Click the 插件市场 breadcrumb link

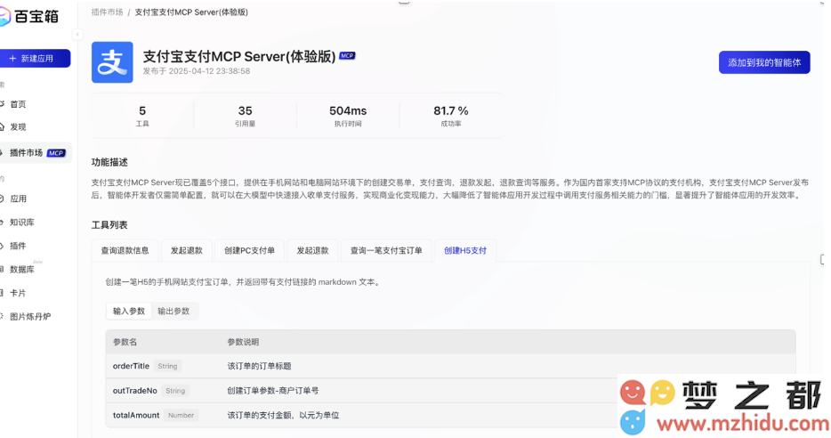click(107, 12)
